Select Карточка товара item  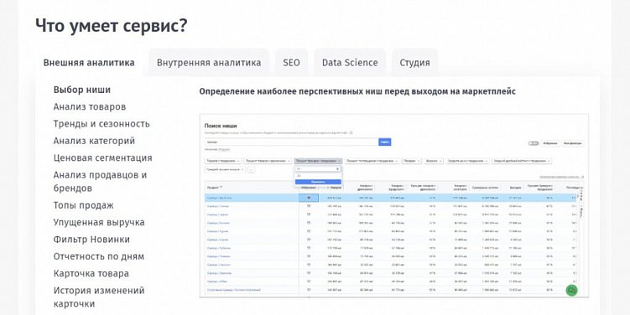point(91,274)
